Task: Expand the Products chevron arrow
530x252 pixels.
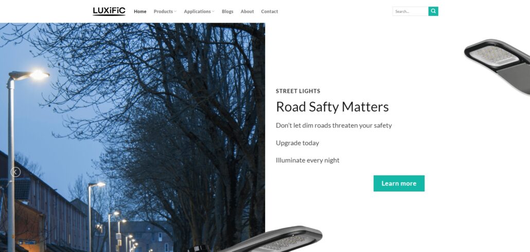Action: coord(175,11)
